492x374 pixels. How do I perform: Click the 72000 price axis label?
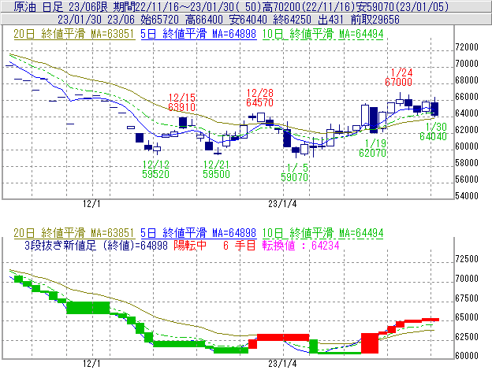click(x=467, y=47)
